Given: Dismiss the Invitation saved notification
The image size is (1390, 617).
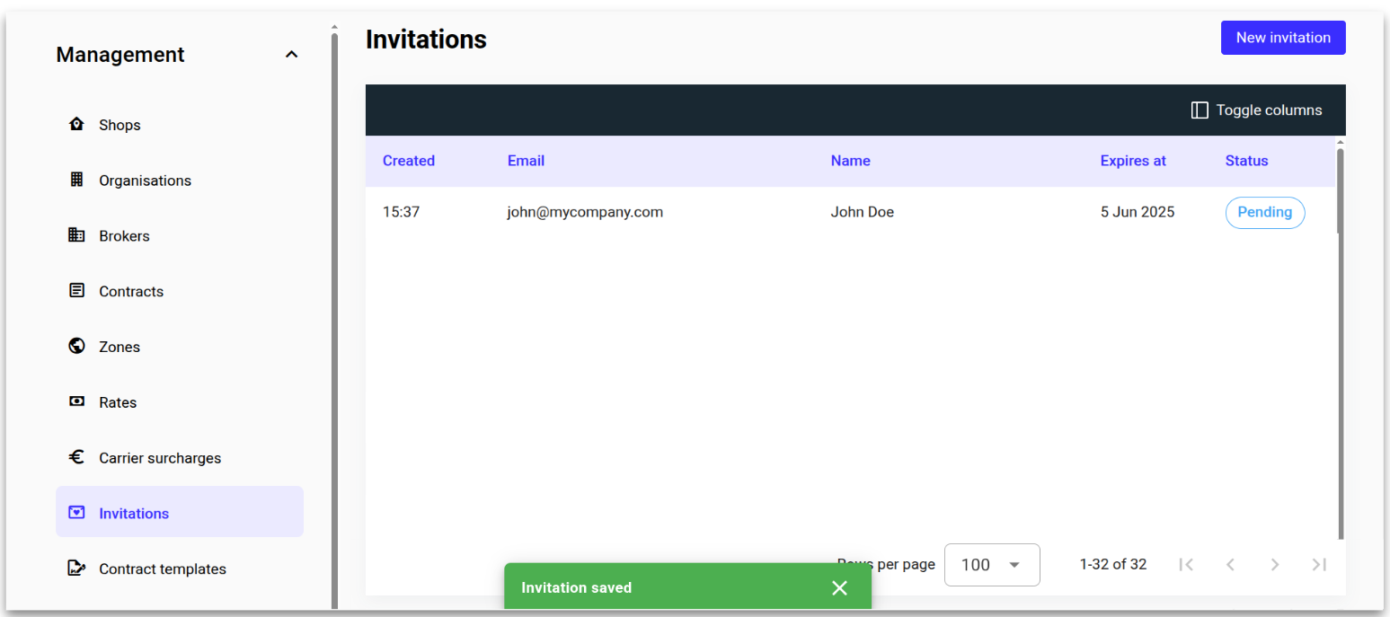Looking at the screenshot, I should [x=839, y=588].
